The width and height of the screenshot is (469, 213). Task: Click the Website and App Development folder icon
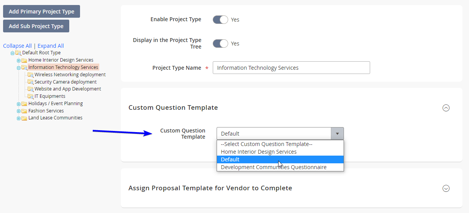[x=30, y=89]
